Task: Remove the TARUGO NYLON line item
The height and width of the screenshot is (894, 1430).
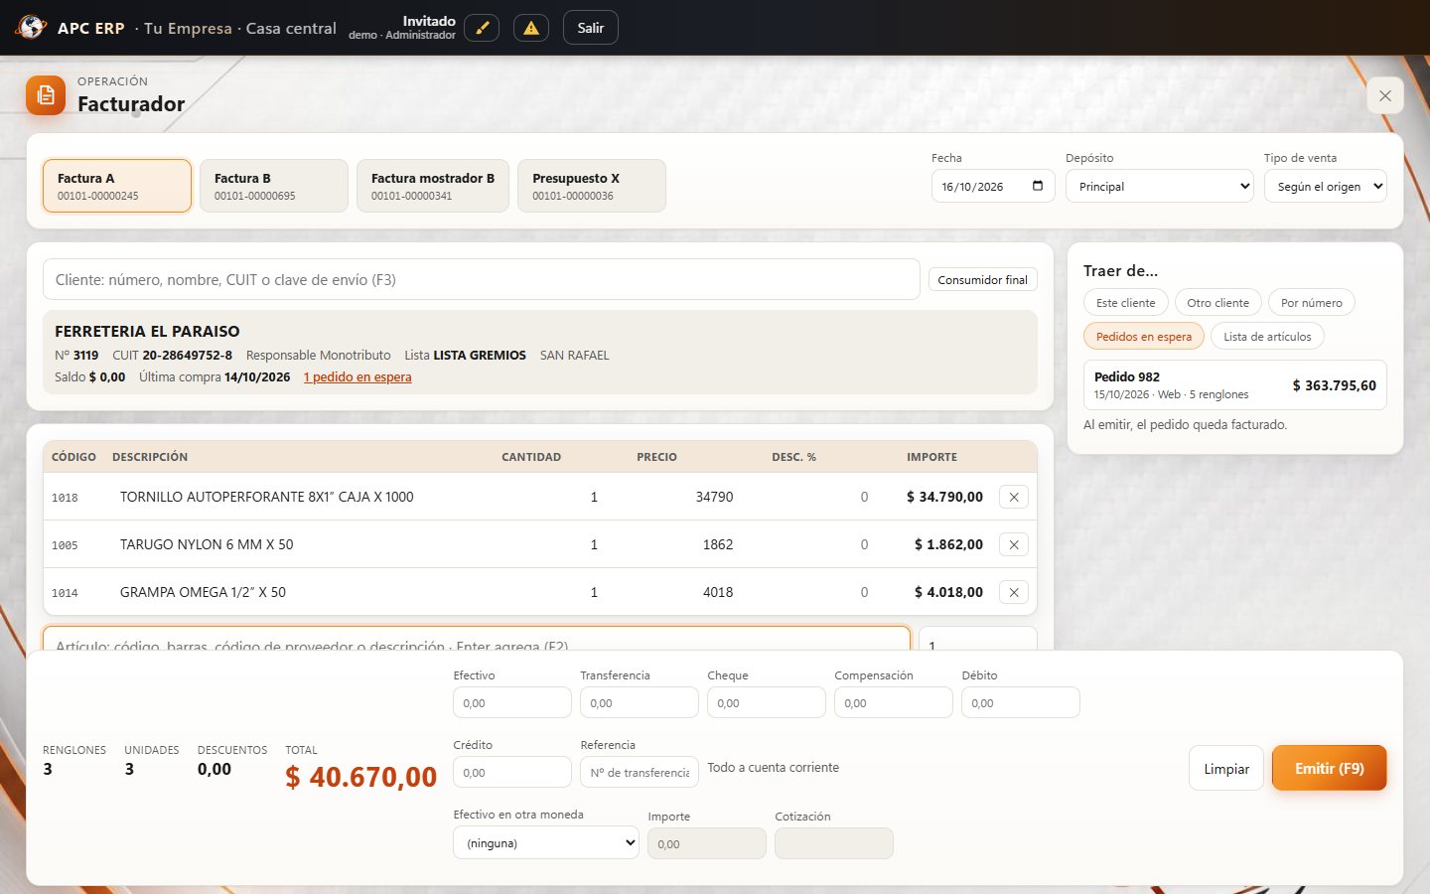Action: click(1013, 544)
